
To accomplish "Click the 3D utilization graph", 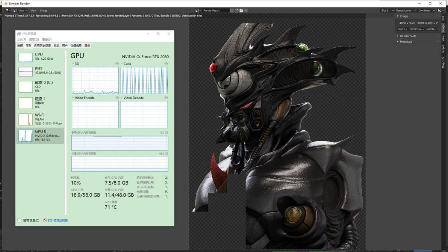I will [x=95, y=80].
